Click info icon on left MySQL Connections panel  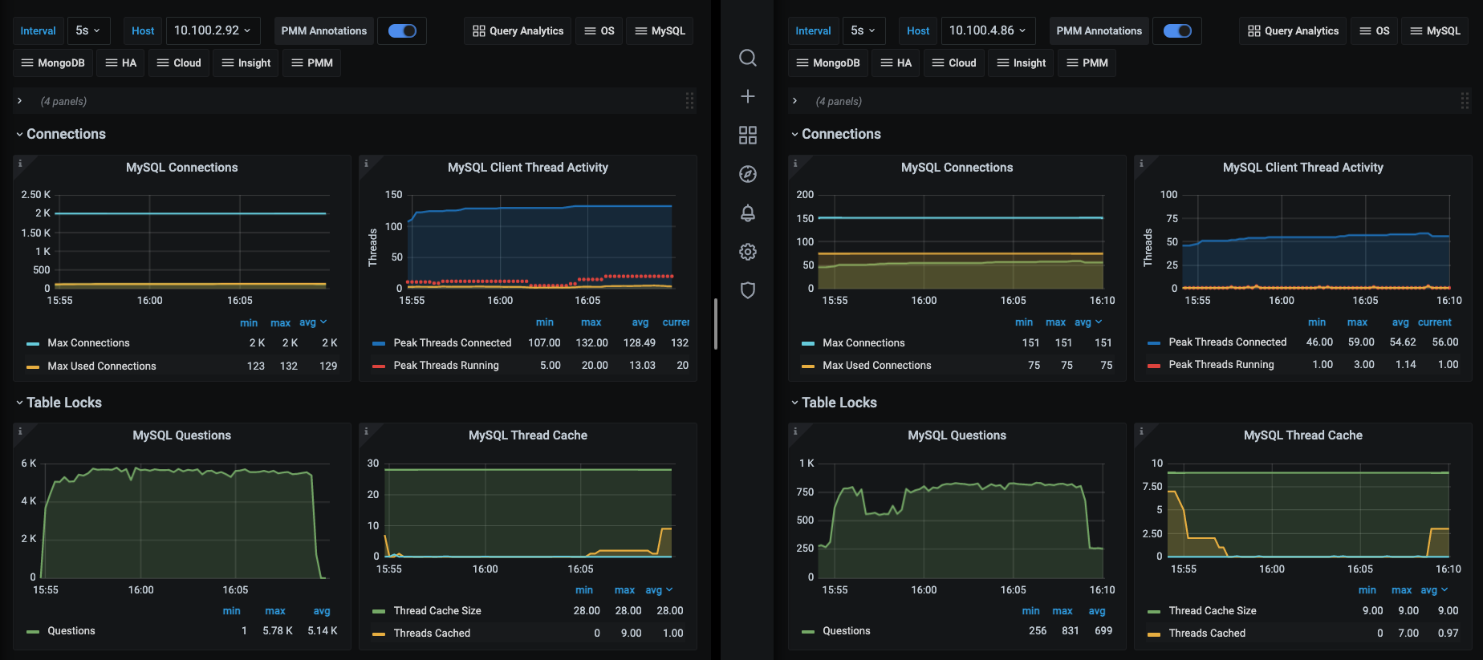(x=20, y=163)
